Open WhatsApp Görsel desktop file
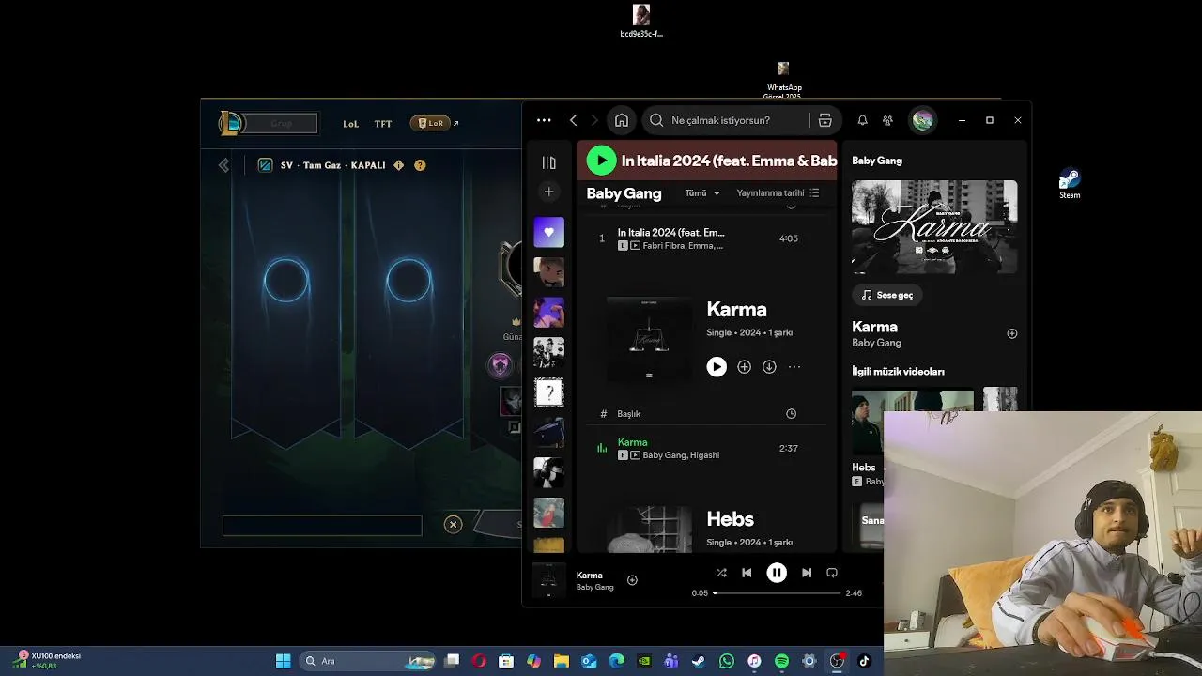This screenshot has height=676, width=1202. 782,81
